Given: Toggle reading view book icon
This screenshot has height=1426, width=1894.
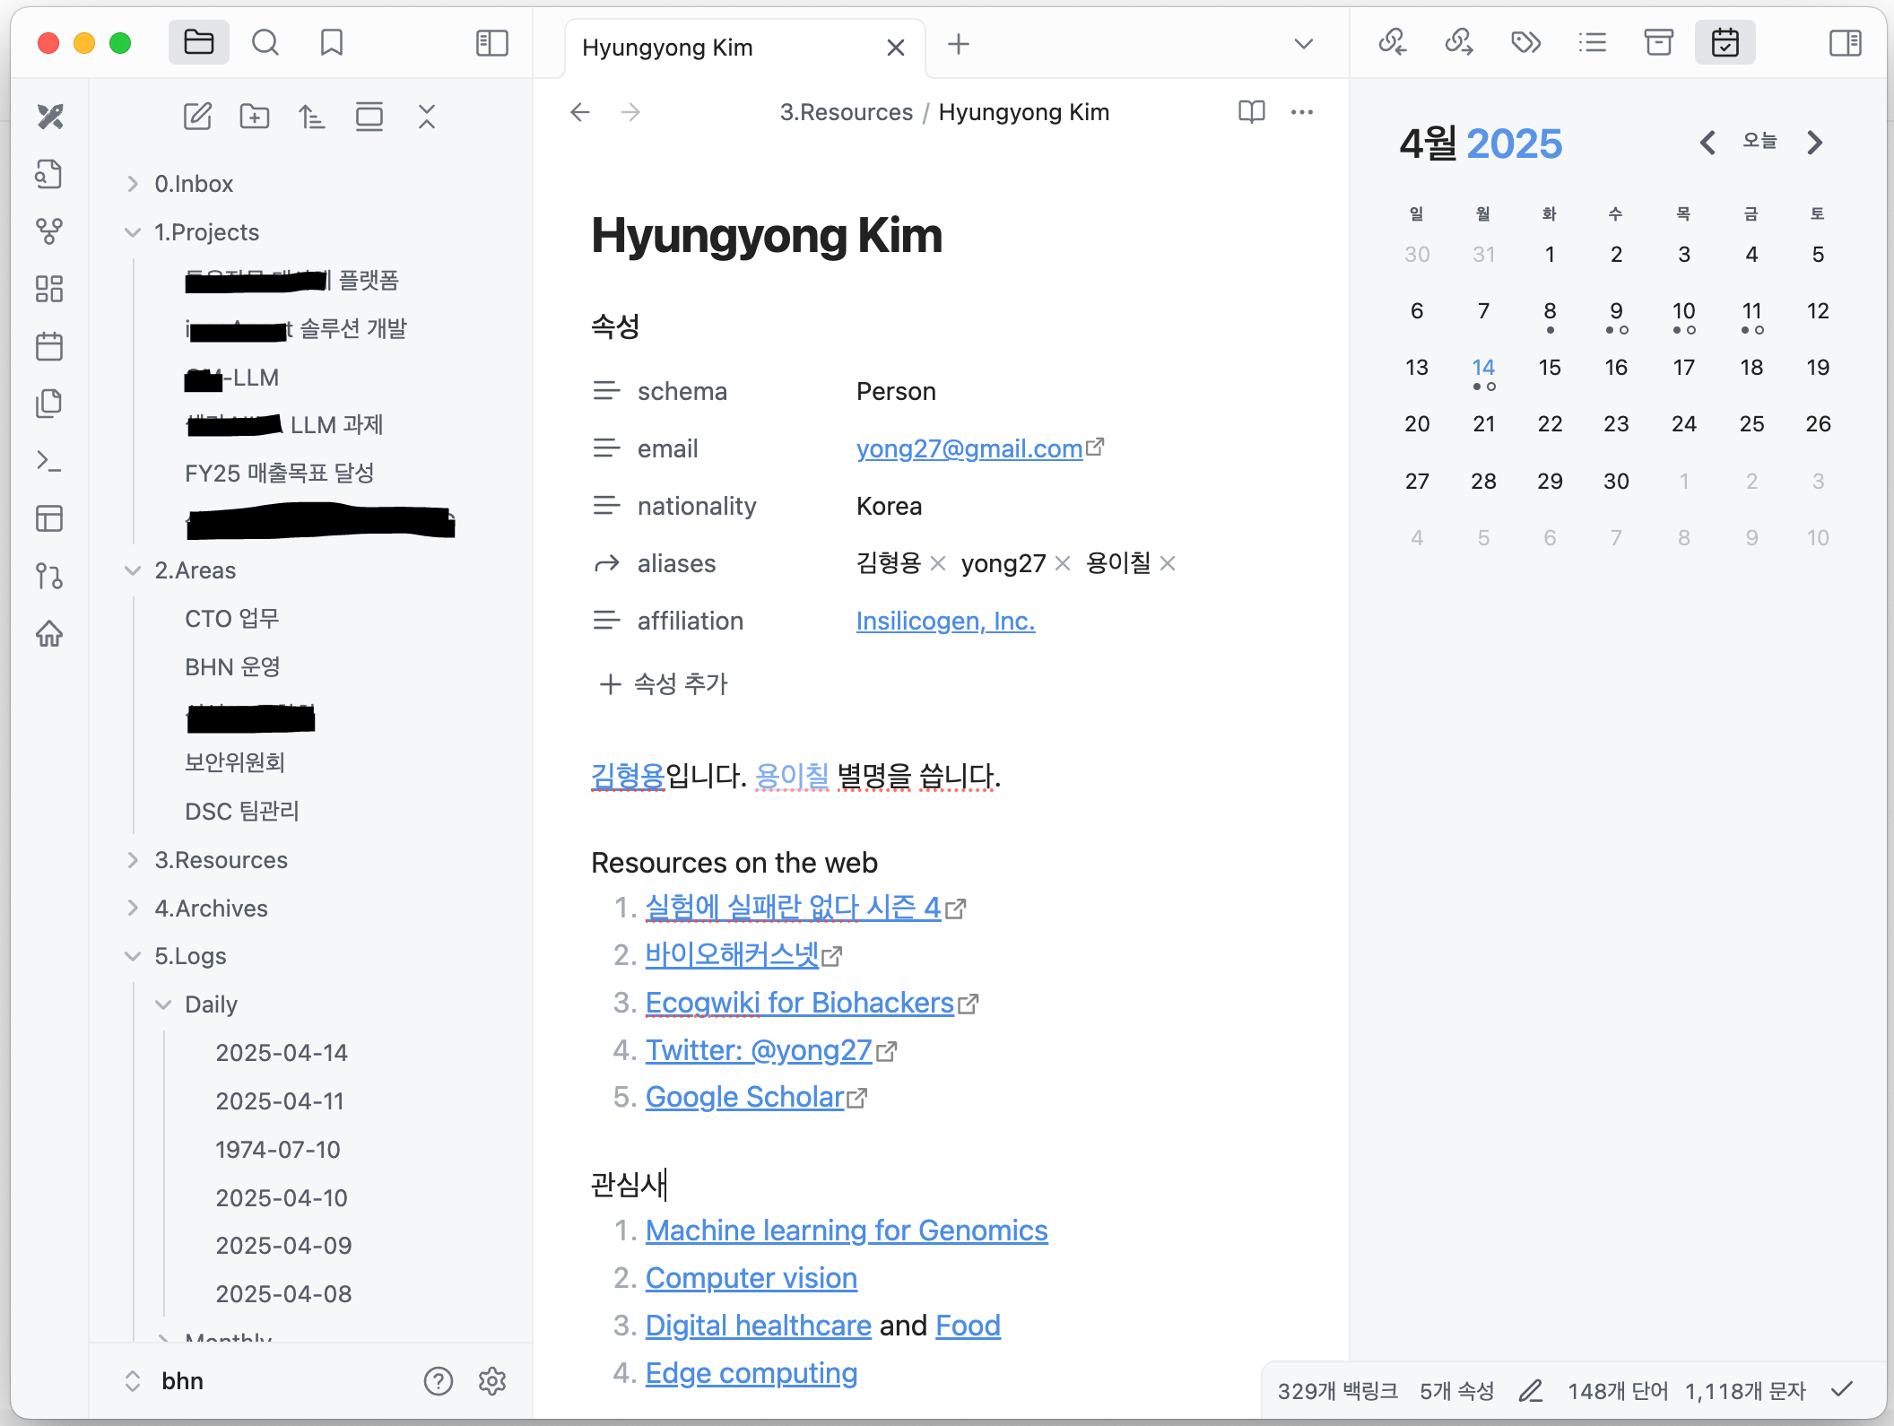Looking at the screenshot, I should (1251, 112).
